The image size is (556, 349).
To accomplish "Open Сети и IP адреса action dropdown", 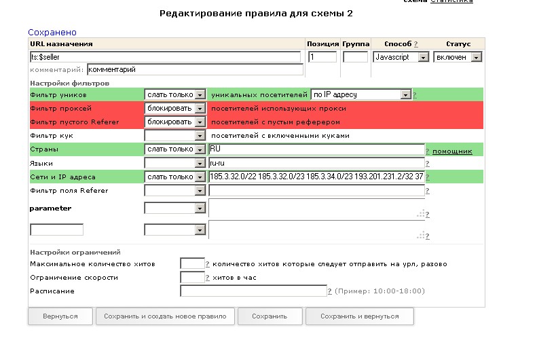I will (175, 177).
